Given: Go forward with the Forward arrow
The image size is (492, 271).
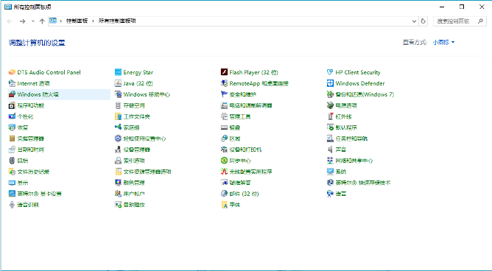Looking at the screenshot, I should click(x=22, y=21).
